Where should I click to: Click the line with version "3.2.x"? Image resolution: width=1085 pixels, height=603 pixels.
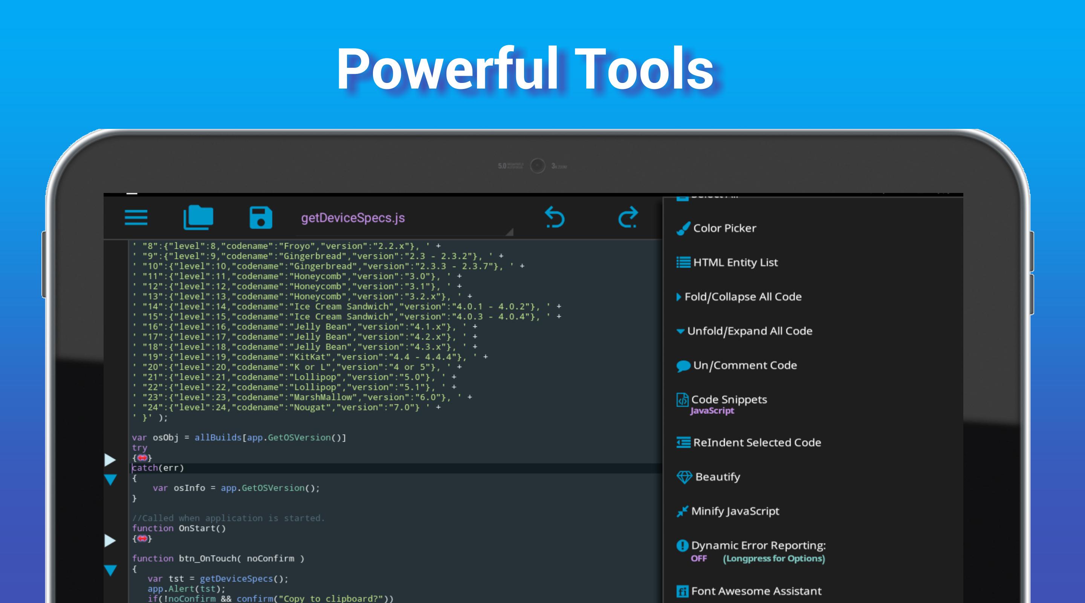click(x=302, y=296)
